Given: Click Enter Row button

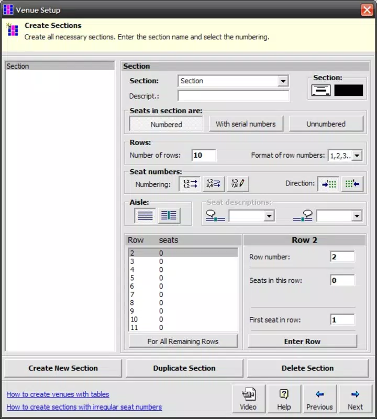Looking at the screenshot, I should pyautogui.click(x=302, y=341).
